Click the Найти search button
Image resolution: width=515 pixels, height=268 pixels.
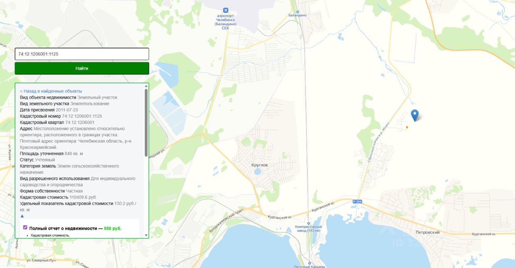(82, 68)
